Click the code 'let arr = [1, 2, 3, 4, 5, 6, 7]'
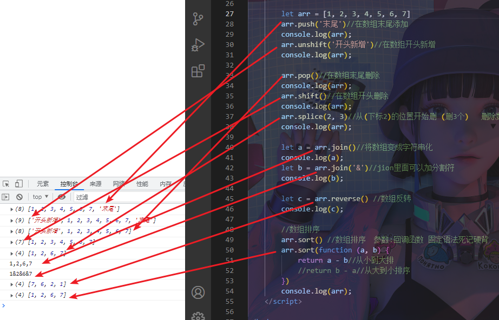Viewport: 499px width, 320px height. 346,14
